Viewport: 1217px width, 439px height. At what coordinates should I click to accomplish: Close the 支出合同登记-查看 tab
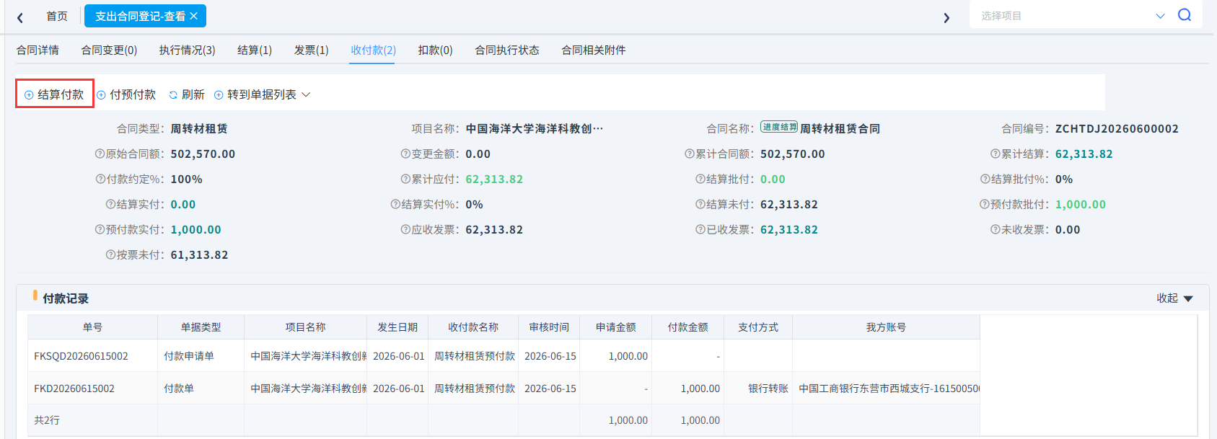(193, 16)
